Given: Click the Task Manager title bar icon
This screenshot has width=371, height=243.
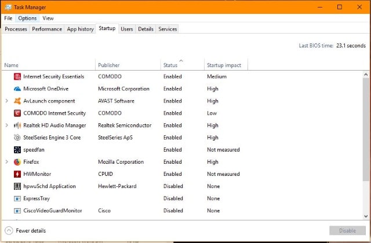Looking at the screenshot, I should 8,8.
